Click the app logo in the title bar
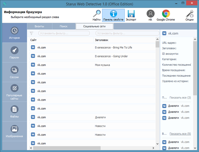Viewport: 199px width, 152px height. [x=5, y=4]
